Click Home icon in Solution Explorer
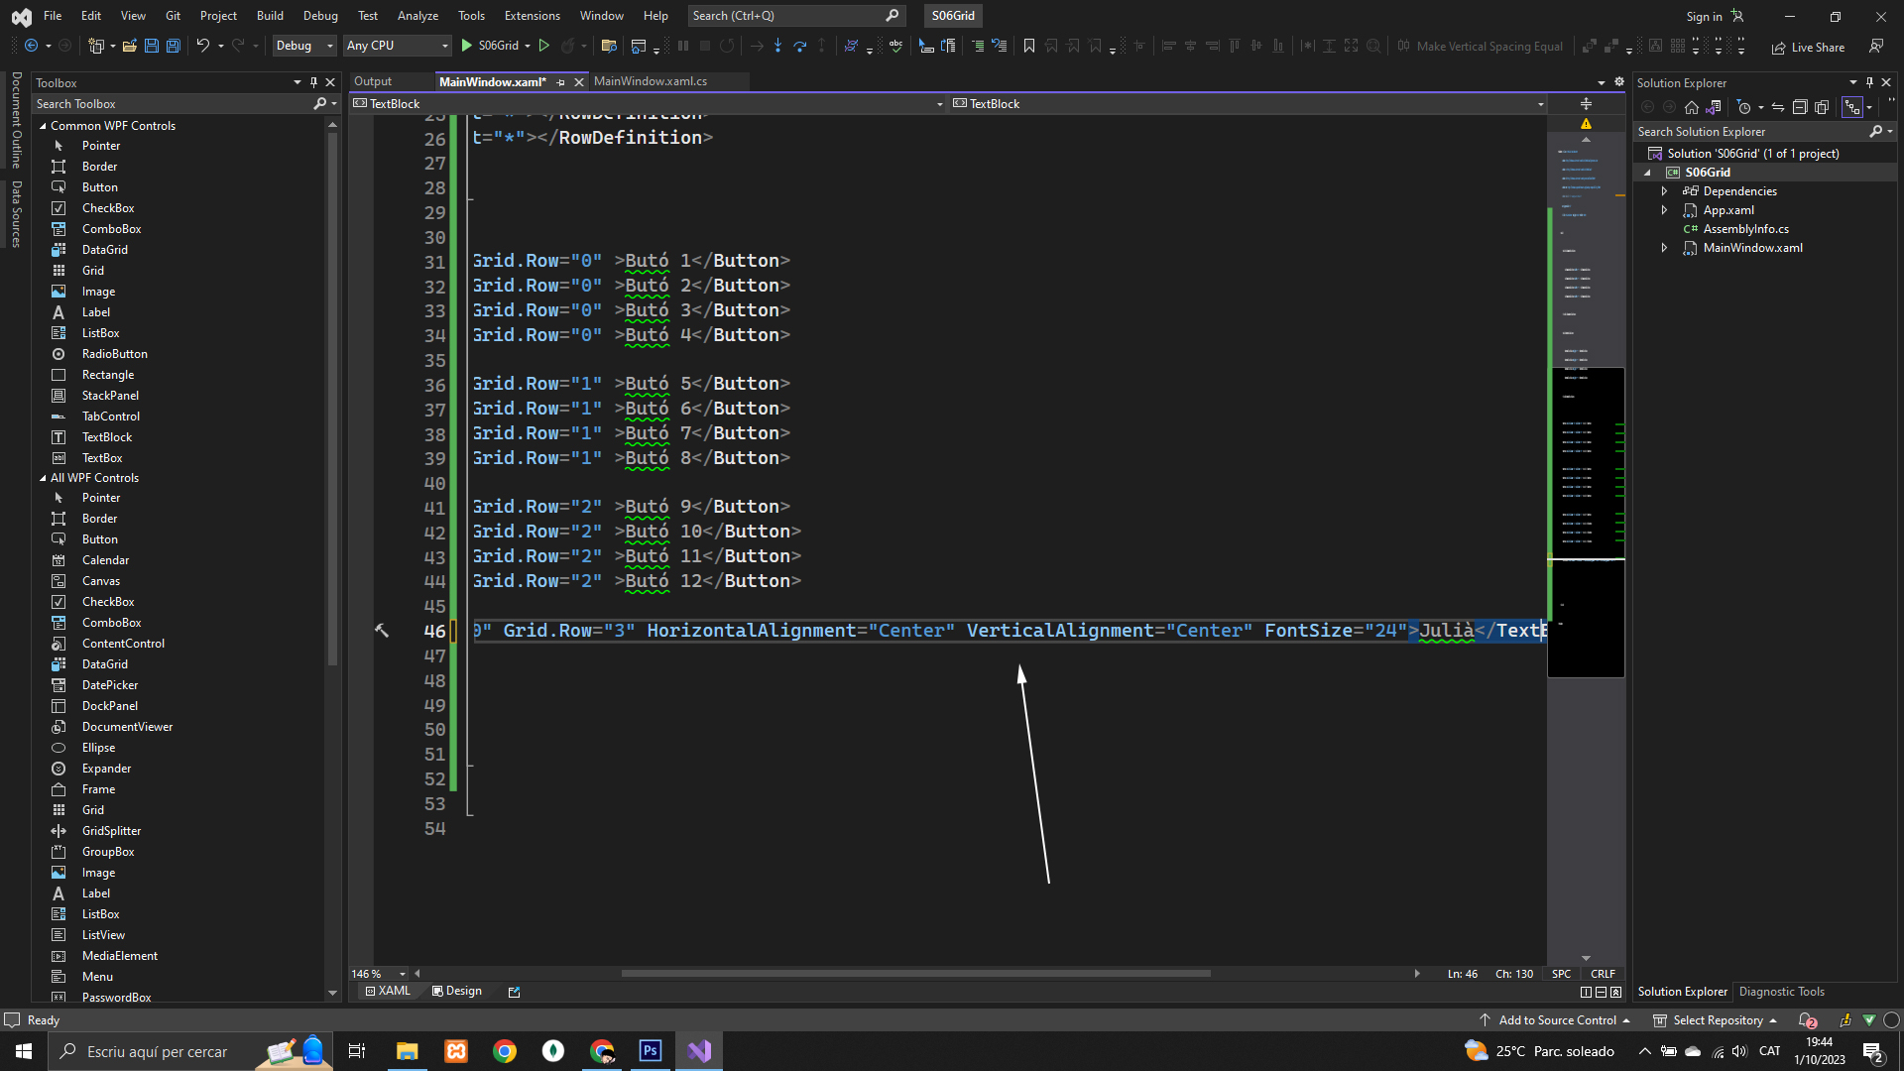Viewport: 1904px width, 1071px height. (x=1692, y=107)
